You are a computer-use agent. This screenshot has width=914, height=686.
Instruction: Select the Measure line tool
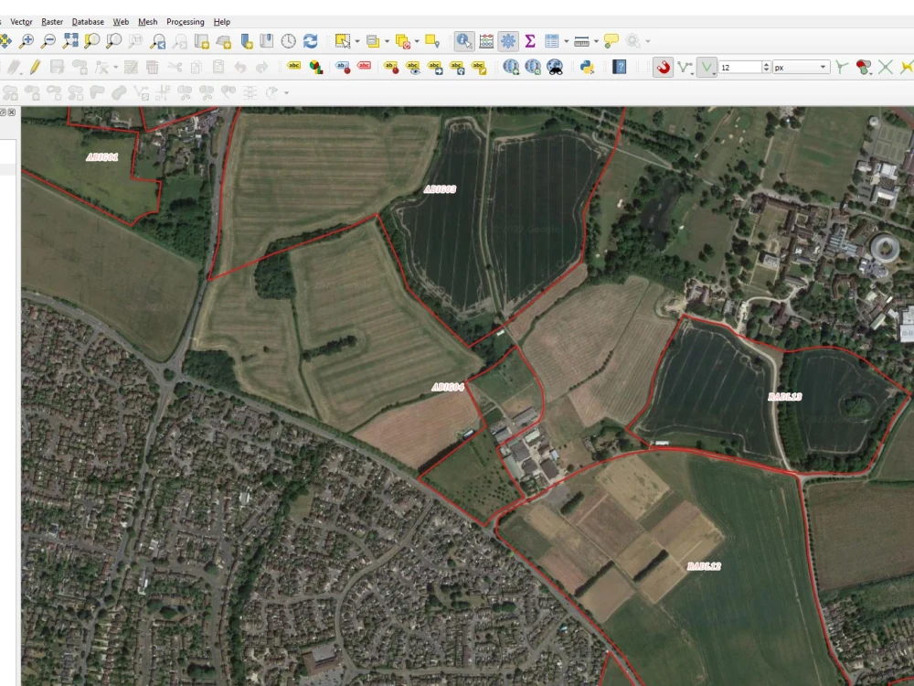point(581,41)
